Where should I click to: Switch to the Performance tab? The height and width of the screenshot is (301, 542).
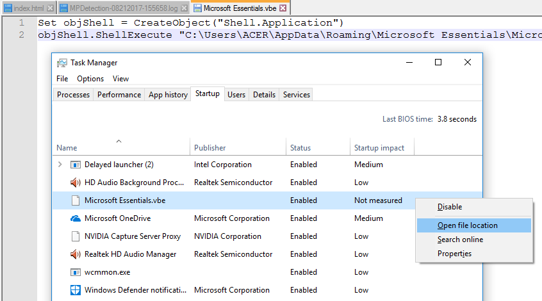click(119, 95)
